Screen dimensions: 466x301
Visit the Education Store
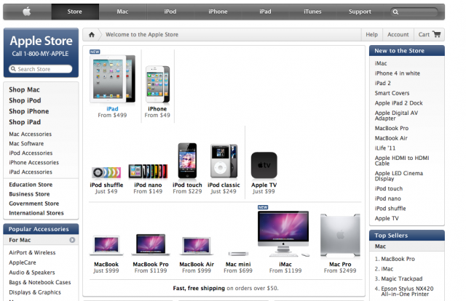(x=31, y=185)
